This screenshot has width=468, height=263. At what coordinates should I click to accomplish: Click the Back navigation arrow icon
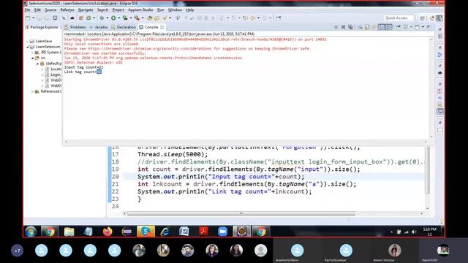coord(253,18)
